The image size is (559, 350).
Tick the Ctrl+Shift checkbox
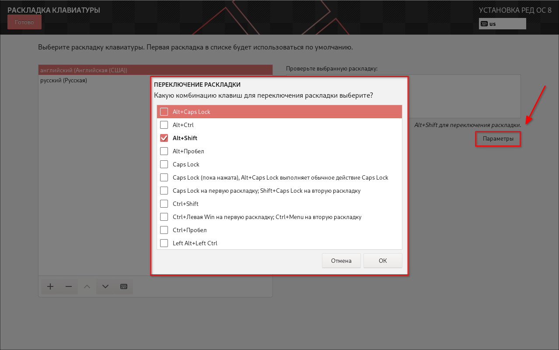click(x=164, y=204)
